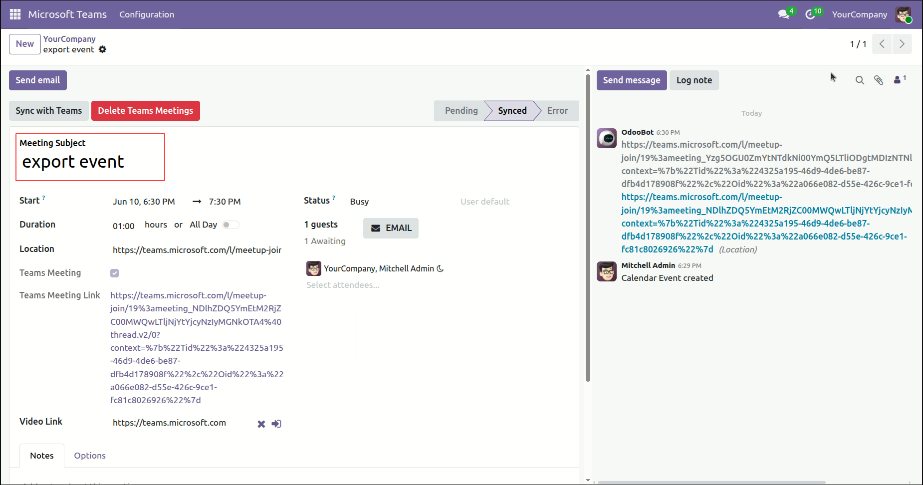Click the EMAIL guests button
This screenshot has height=485, width=923.
coord(391,228)
